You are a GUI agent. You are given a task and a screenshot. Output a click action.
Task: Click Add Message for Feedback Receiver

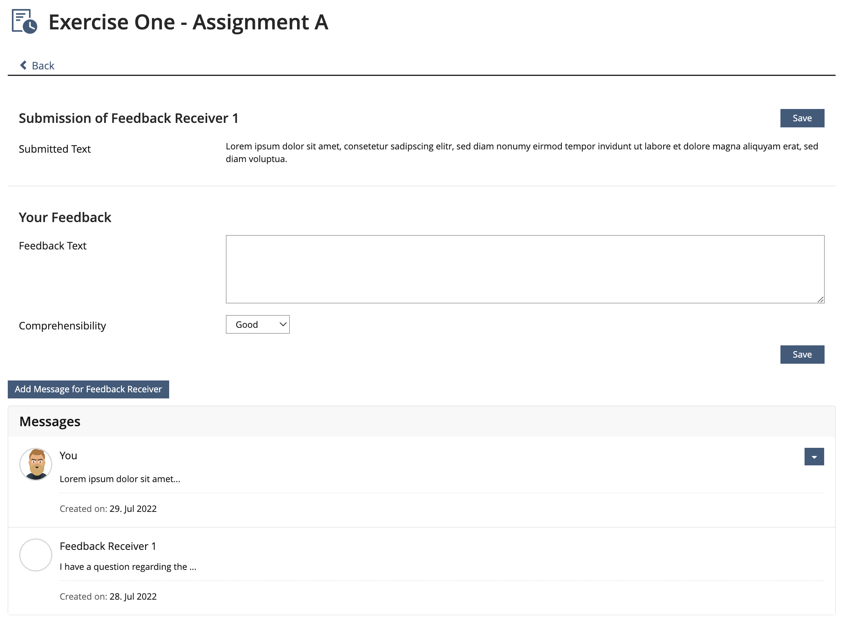tap(88, 389)
